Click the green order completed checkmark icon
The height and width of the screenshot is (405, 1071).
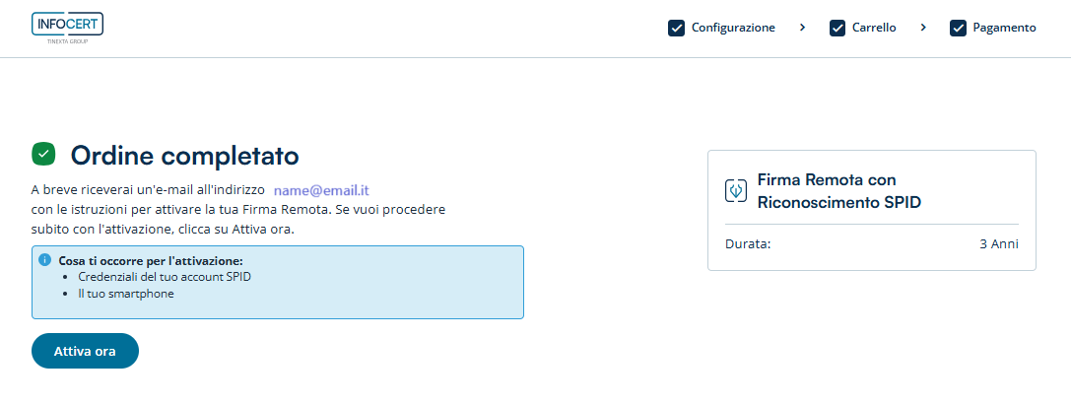point(43,154)
